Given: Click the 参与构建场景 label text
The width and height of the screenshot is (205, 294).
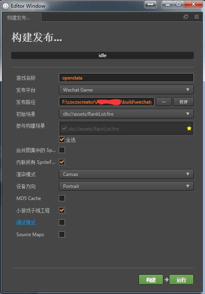Looking at the screenshot, I should (30, 126).
